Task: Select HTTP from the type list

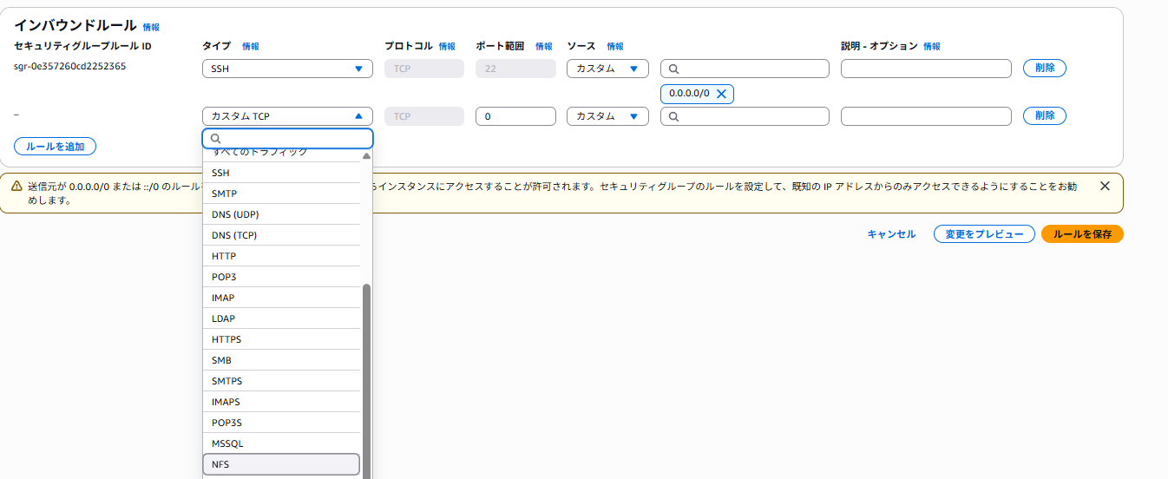Action: (281, 256)
